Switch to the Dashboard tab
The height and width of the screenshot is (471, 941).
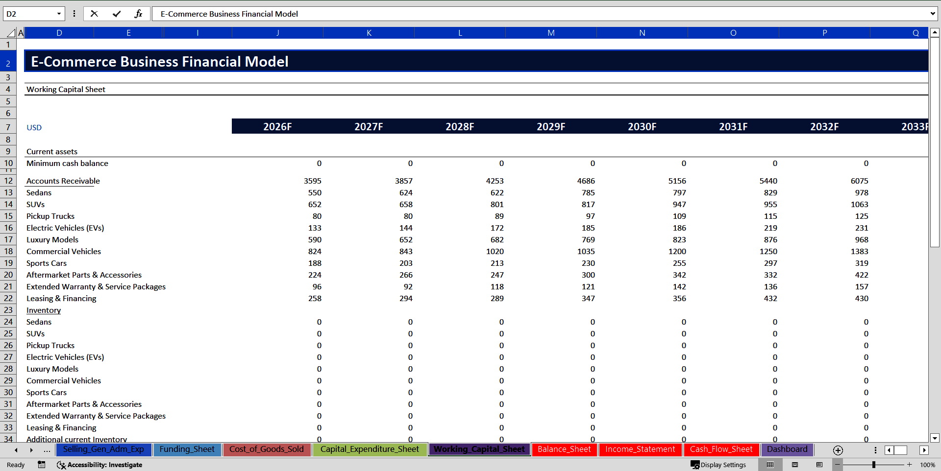[787, 449]
